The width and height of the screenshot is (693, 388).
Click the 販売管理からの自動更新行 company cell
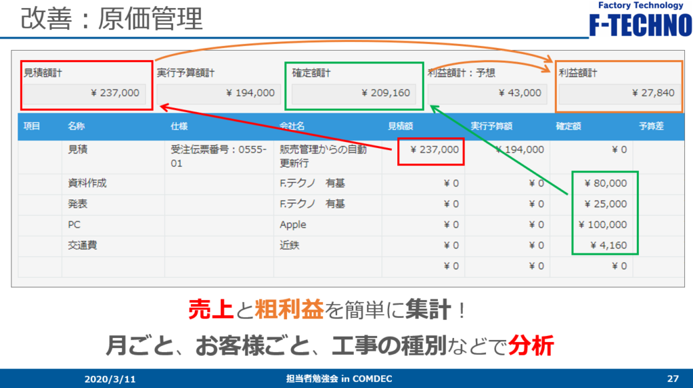click(328, 157)
